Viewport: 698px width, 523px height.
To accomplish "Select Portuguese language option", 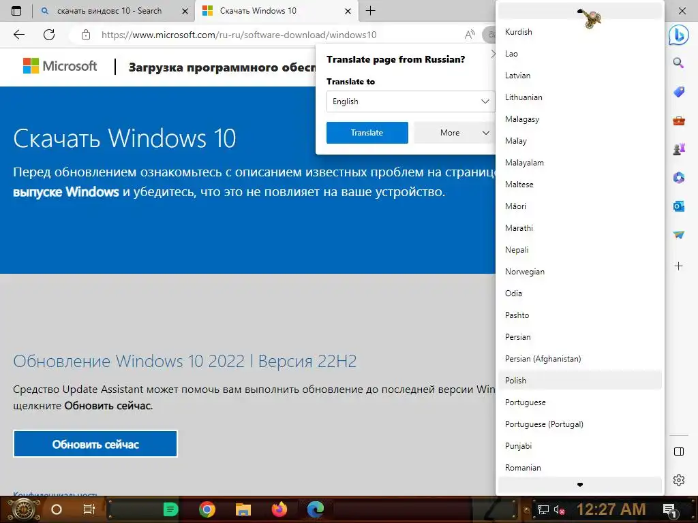I will click(579, 402).
